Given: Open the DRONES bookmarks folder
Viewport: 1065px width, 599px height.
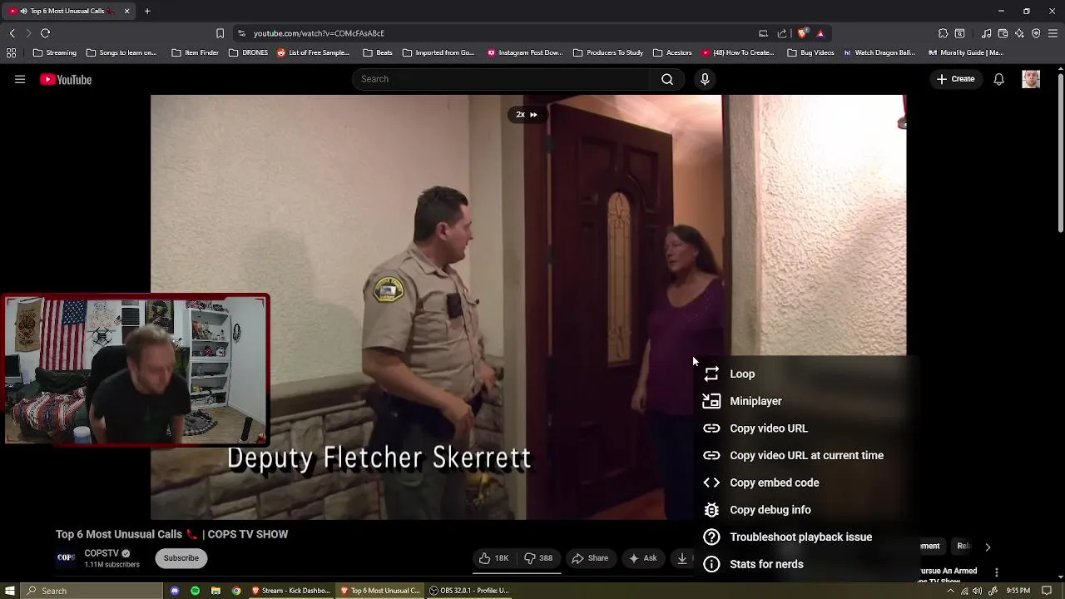Looking at the screenshot, I should point(248,52).
